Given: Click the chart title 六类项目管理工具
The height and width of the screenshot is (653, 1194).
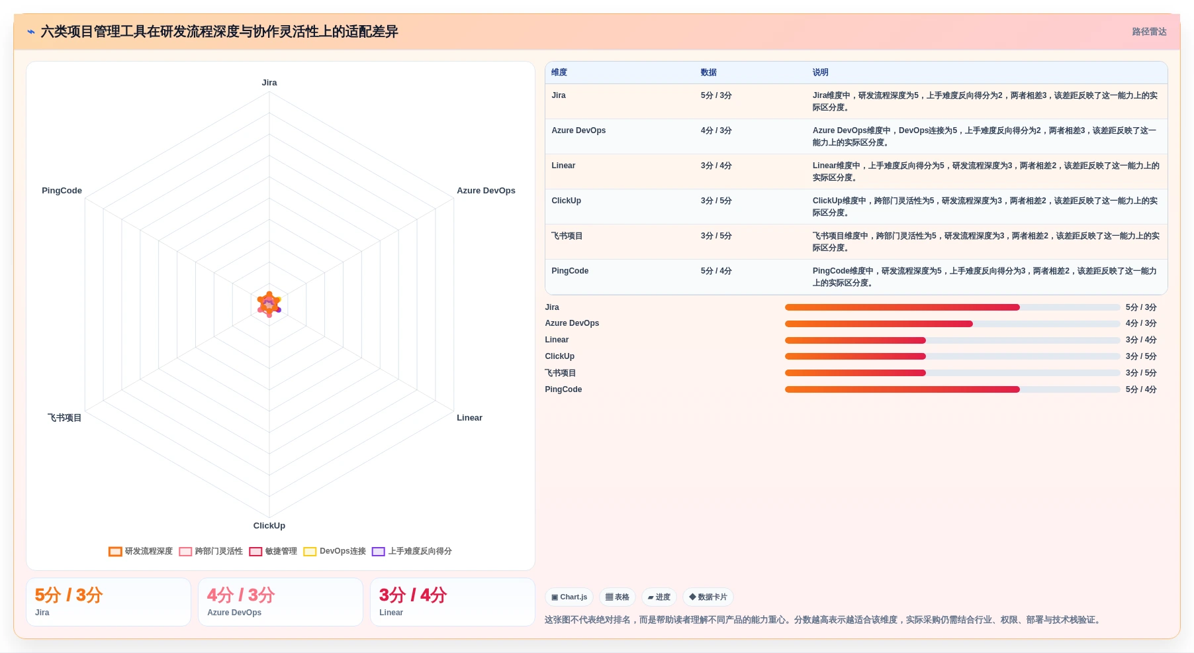Looking at the screenshot, I should 220,32.
